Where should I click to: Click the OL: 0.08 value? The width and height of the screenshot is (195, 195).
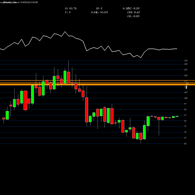tap(133, 16)
